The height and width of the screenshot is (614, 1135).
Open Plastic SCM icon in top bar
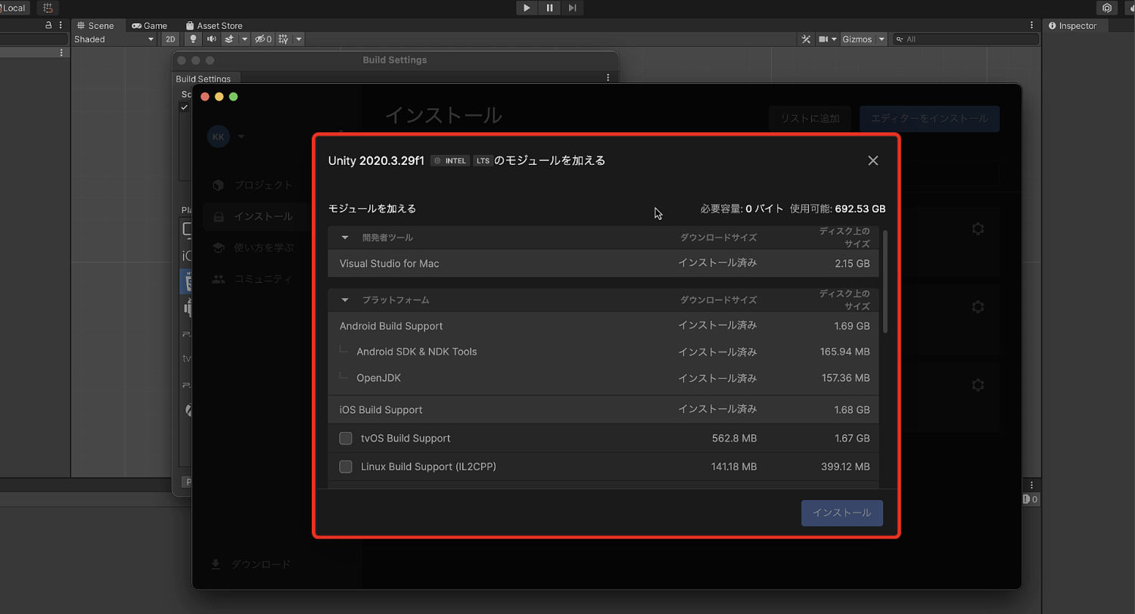pyautogui.click(x=1107, y=8)
